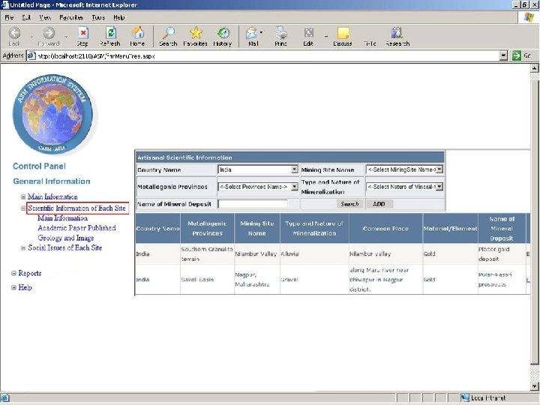Open Geology and Image link
Viewport: 540px width, 405px height.
(66, 238)
